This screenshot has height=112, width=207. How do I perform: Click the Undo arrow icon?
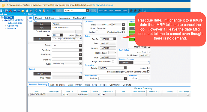click(48, 11)
